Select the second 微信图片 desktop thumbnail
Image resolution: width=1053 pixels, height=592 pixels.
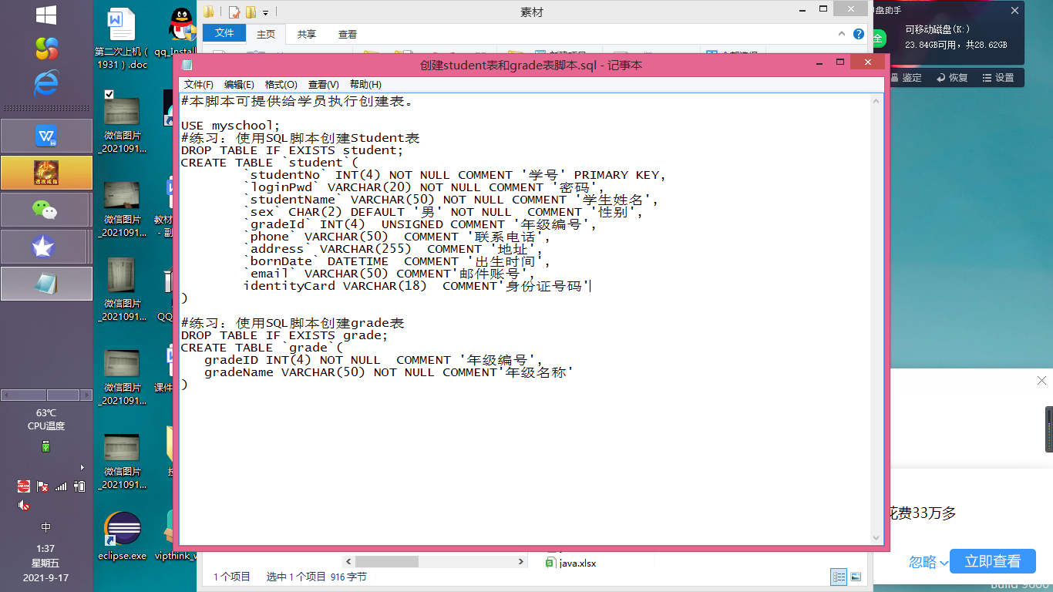(122, 208)
